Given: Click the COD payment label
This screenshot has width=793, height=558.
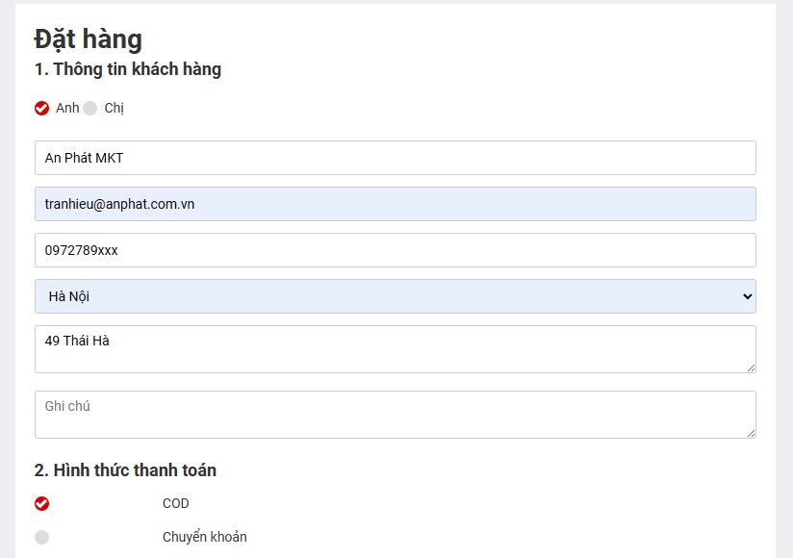Looking at the screenshot, I should click(x=175, y=503).
